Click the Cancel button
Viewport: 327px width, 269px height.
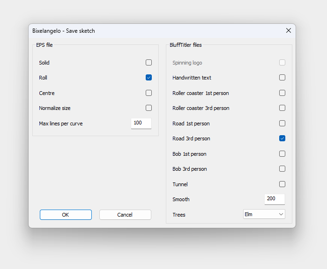click(x=125, y=215)
